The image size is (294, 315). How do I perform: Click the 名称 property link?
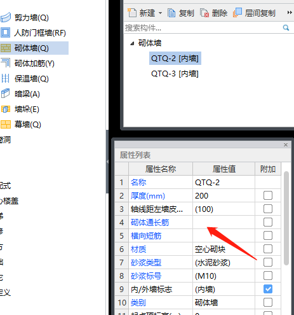pyautogui.click(x=138, y=183)
